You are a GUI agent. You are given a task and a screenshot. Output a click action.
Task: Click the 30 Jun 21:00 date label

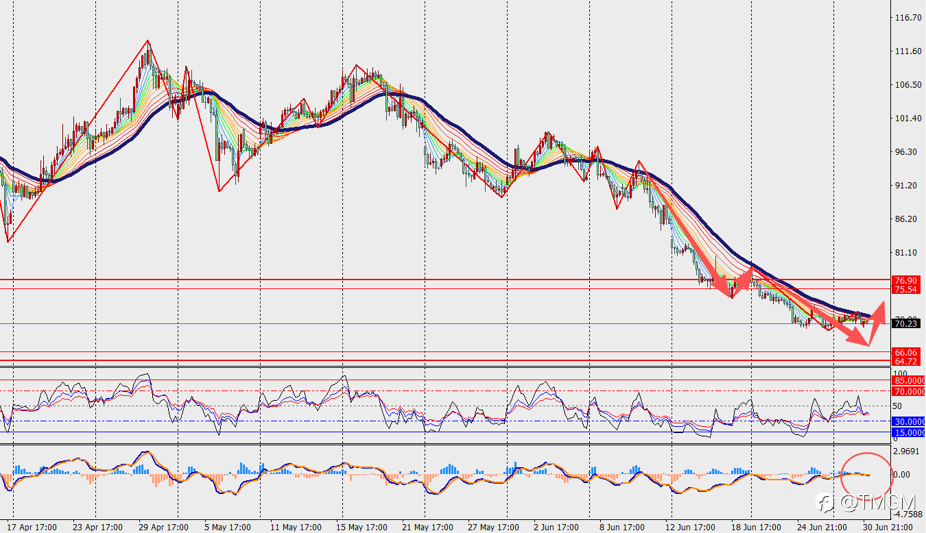[889, 527]
